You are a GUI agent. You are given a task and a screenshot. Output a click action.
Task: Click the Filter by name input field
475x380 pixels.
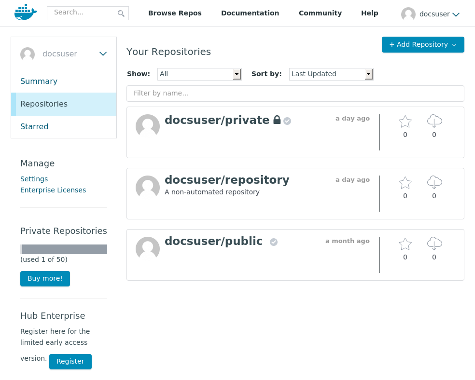click(295, 94)
